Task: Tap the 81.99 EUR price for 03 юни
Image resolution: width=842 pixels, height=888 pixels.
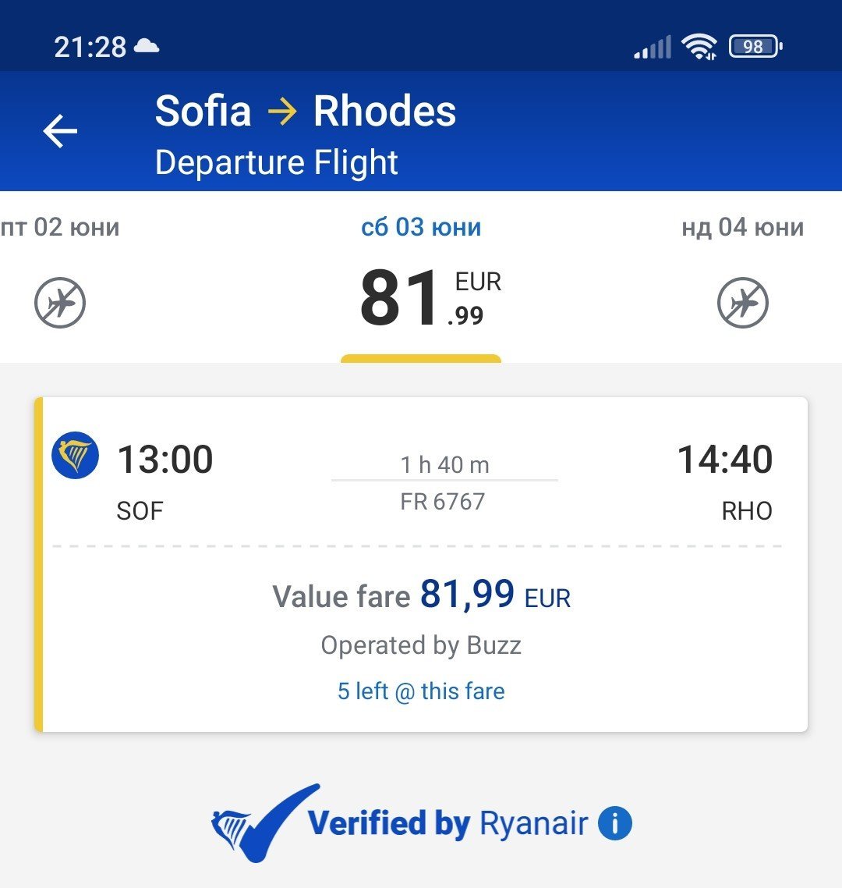Action: click(430, 299)
